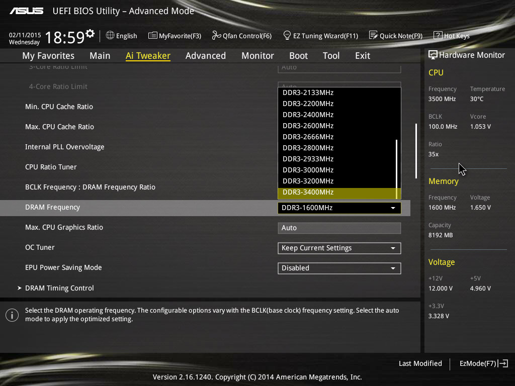Viewport: 515px width, 386px height.
Task: Select the DRAM Frequency label
Action: (52, 207)
